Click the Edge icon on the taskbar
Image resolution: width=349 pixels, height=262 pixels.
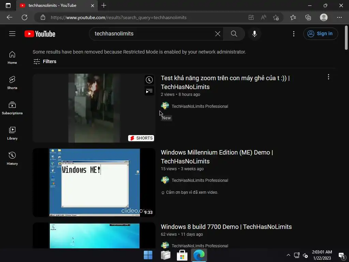tap(199, 255)
